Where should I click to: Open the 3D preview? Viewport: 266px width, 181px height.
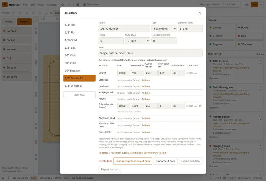91,5
